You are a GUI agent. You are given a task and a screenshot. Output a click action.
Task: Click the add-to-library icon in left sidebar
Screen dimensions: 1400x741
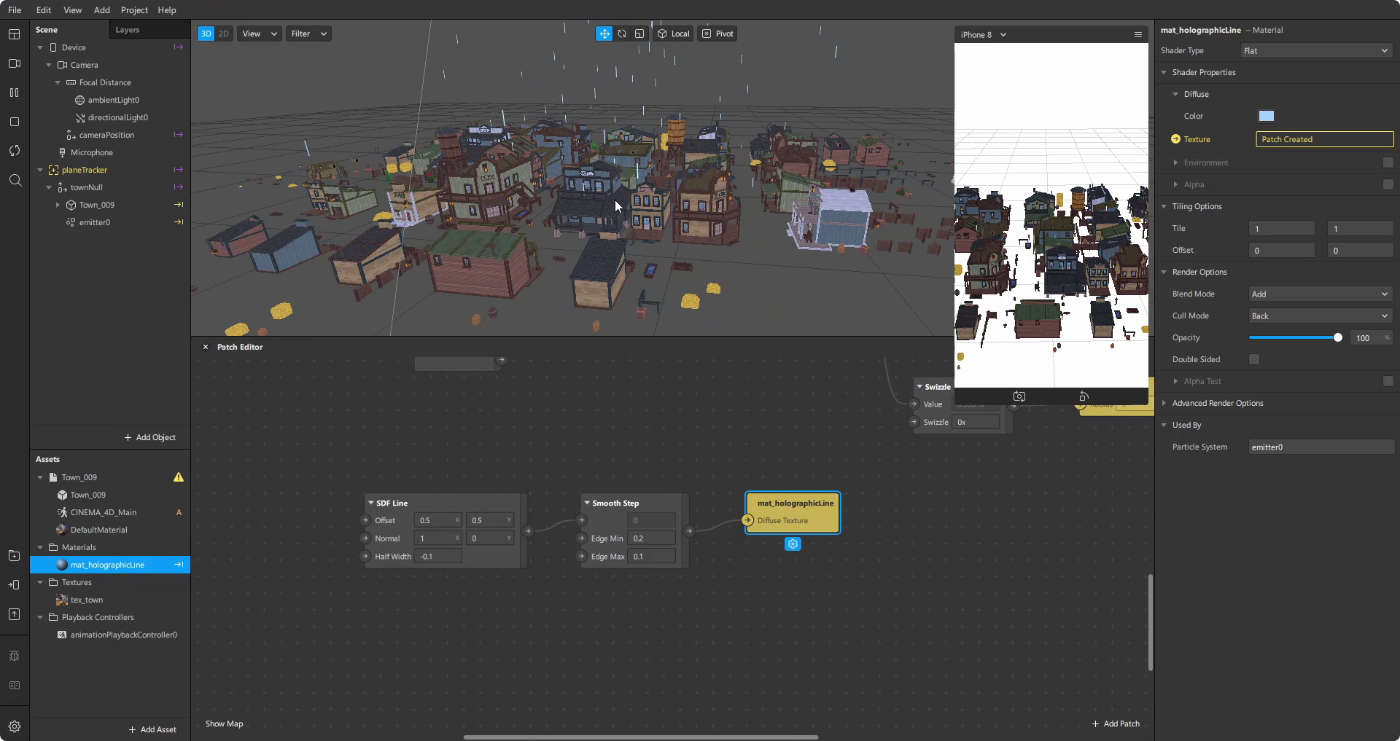point(14,556)
